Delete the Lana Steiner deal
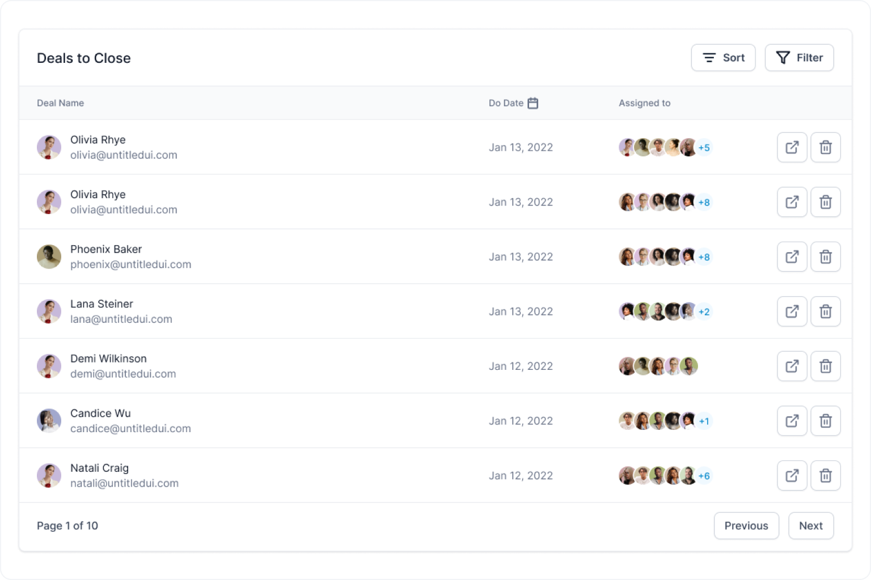The image size is (871, 580). point(825,312)
